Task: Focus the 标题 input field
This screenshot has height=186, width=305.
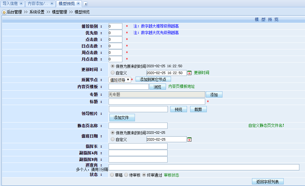Action: pyautogui.click(x=157, y=102)
